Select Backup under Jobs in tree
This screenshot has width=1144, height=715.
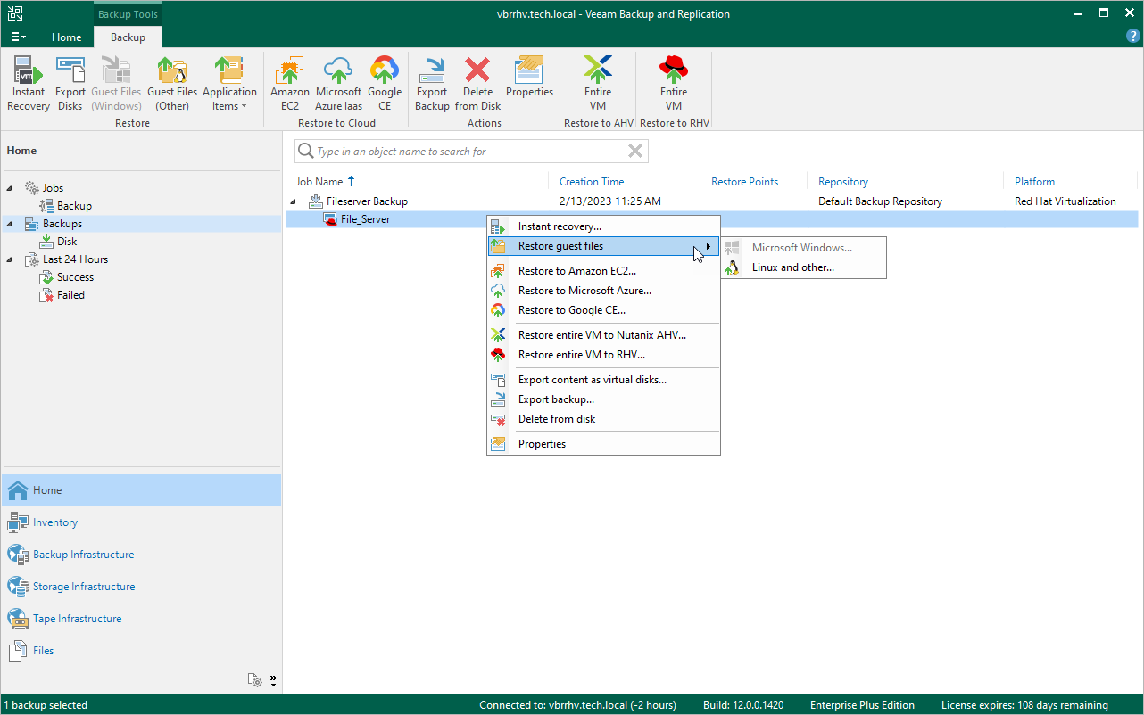click(66, 206)
